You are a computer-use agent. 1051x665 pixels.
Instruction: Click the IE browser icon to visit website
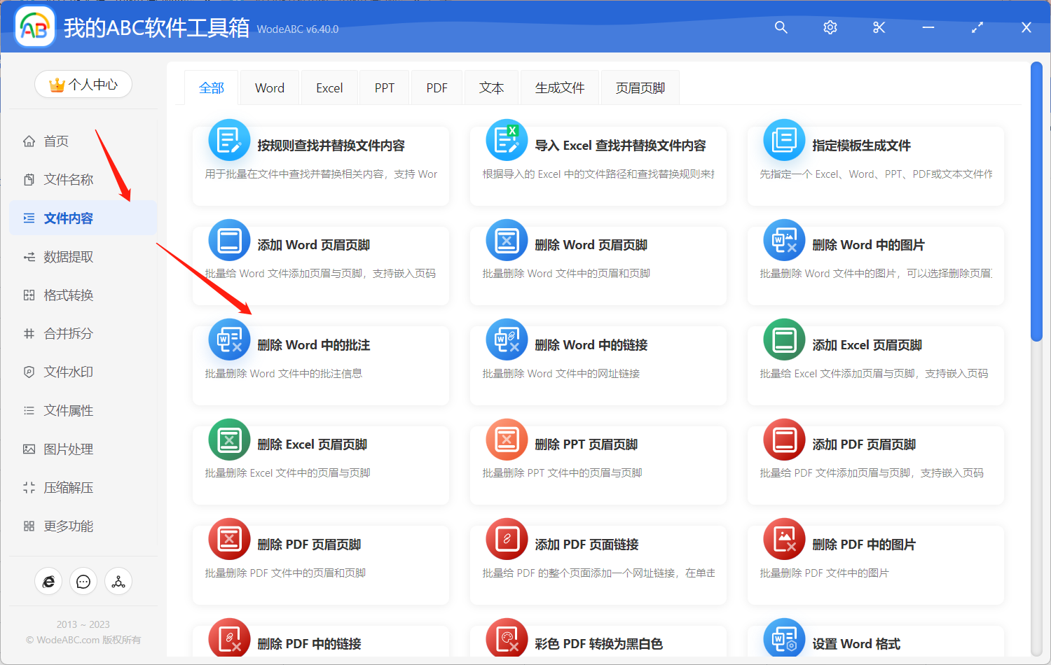tap(48, 581)
